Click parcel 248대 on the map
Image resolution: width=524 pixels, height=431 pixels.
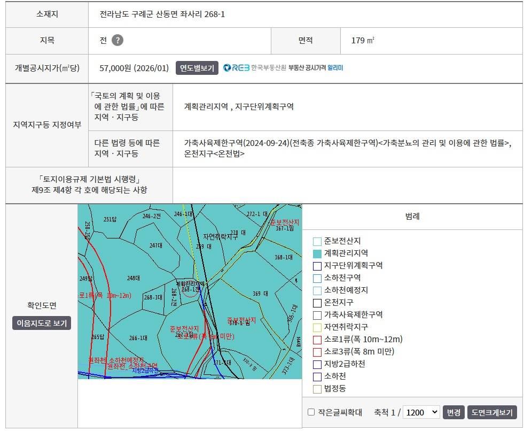coord(134,278)
